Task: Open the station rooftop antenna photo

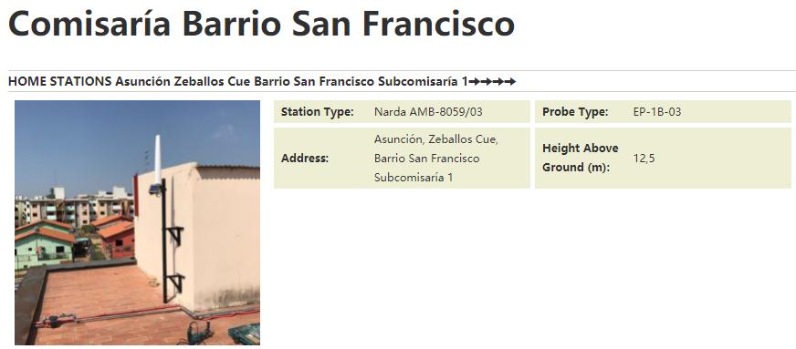Action: click(x=137, y=222)
